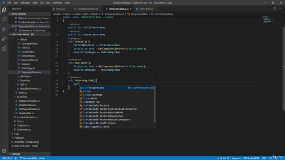Split the editor to the right

(275, 9)
